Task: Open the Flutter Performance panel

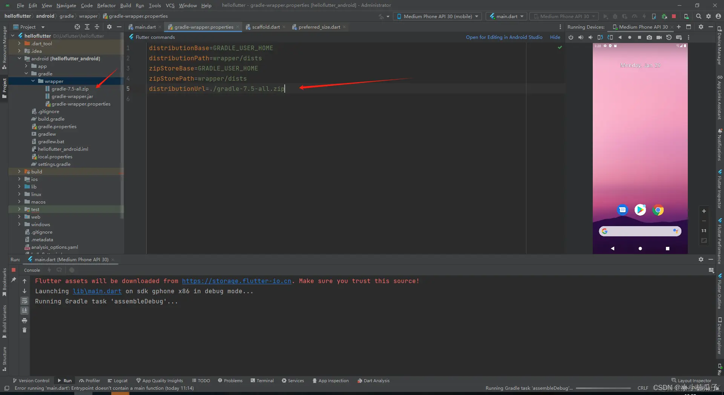Action: [720, 241]
